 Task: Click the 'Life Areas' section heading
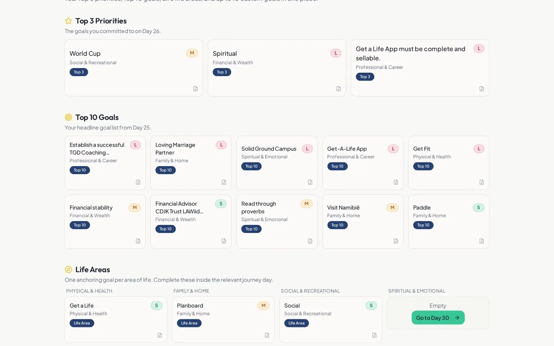tap(93, 269)
